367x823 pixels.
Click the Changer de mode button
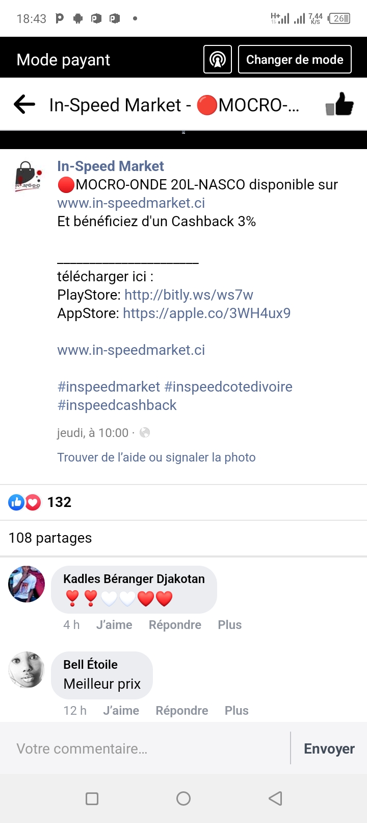tap(295, 60)
